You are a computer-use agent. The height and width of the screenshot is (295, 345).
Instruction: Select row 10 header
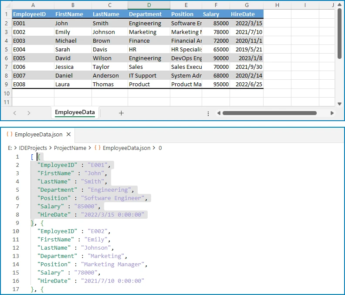(7, 93)
